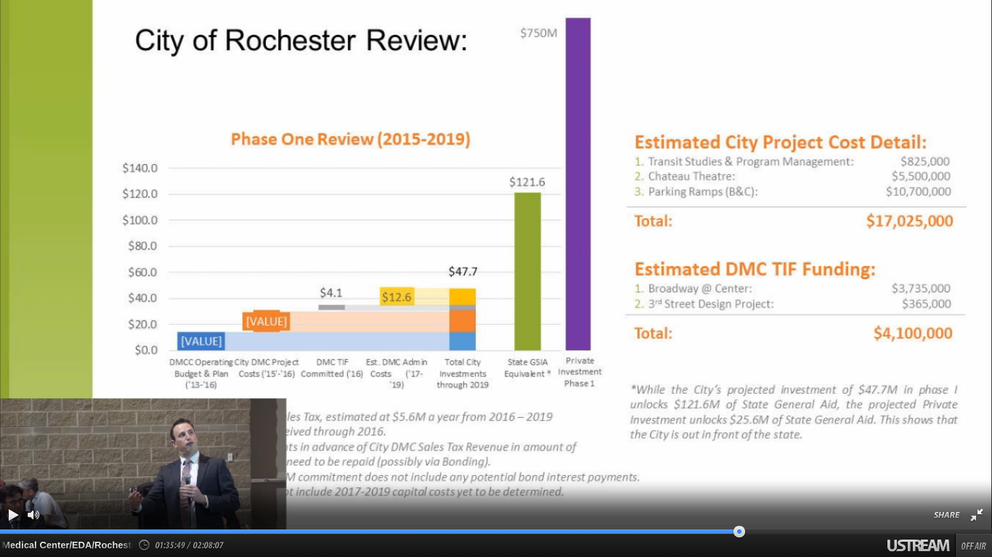The height and width of the screenshot is (557, 992).
Task: Select the orange [VALUE] data label
Action: coord(266,321)
